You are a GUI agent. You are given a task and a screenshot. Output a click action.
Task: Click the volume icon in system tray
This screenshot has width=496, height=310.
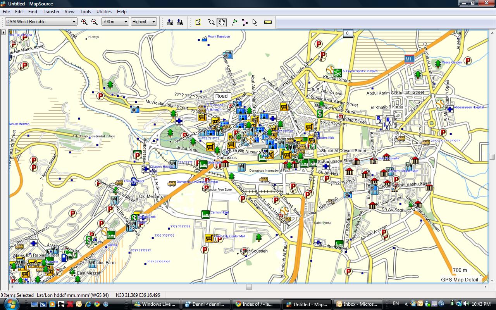pos(466,304)
